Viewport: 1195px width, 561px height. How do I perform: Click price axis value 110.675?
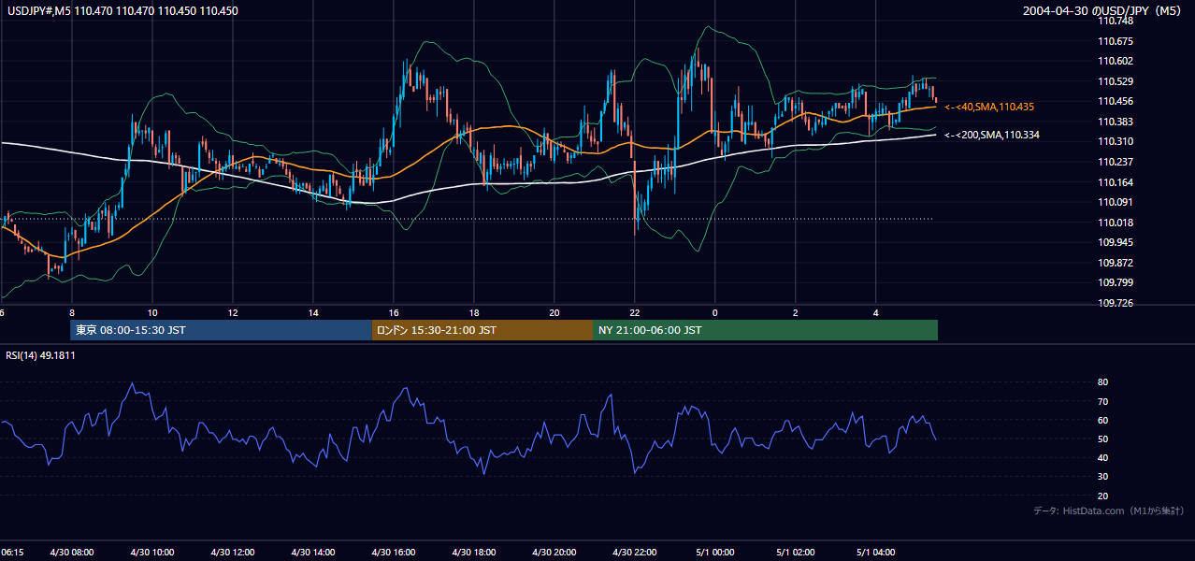point(1116,41)
